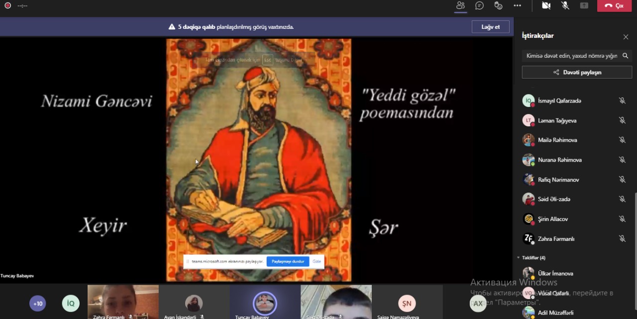Image resolution: width=637 pixels, height=319 pixels.
Task: Toggle the camera on or off
Action: [x=546, y=5]
